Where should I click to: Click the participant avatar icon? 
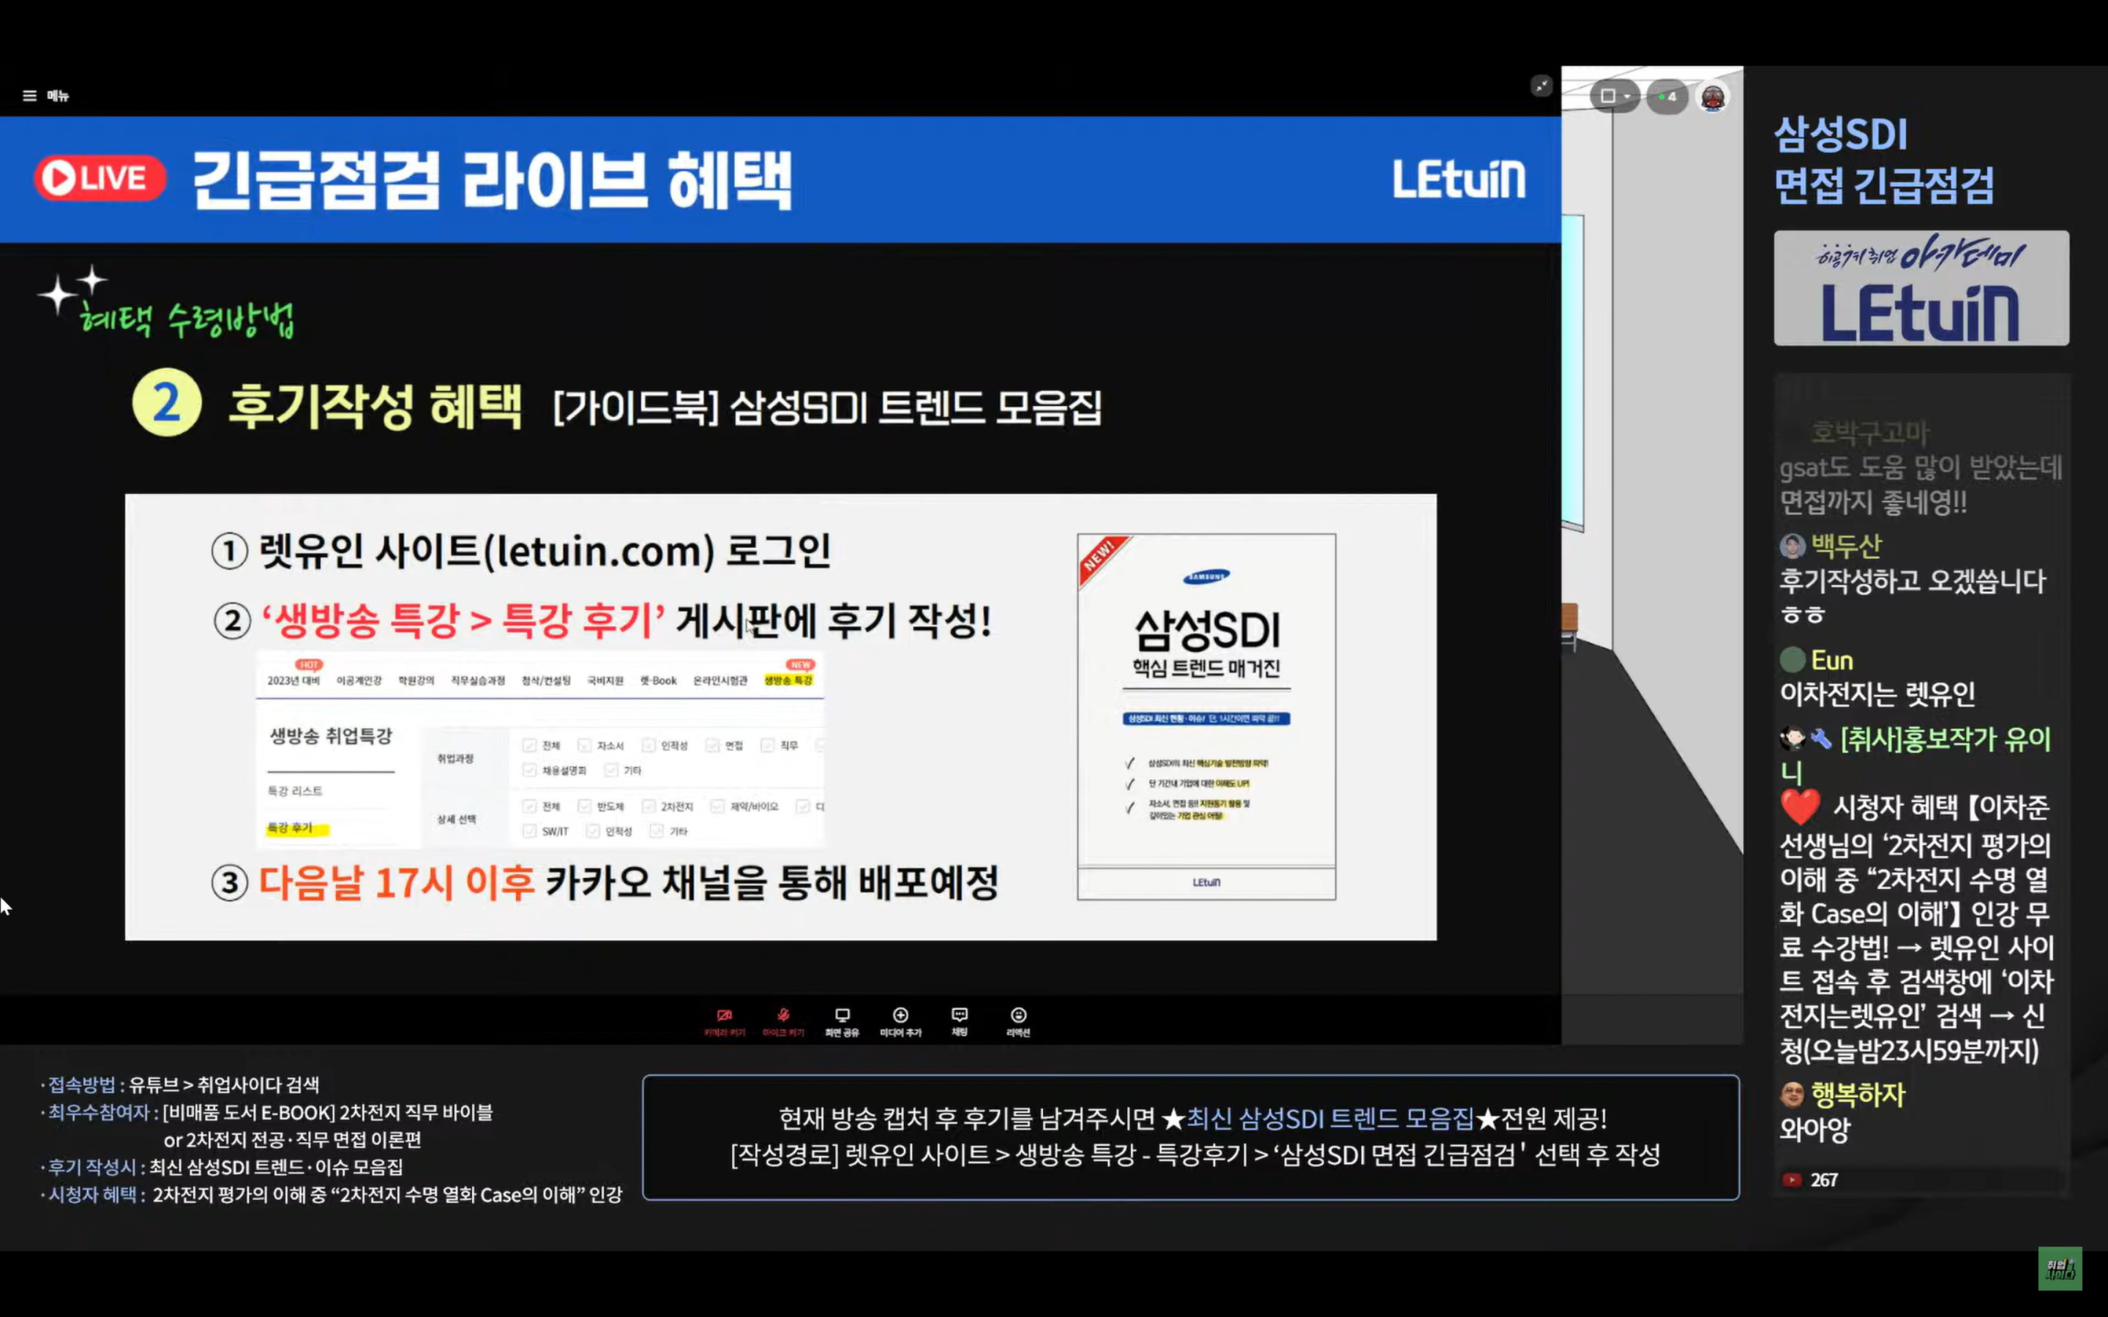[x=1713, y=97]
